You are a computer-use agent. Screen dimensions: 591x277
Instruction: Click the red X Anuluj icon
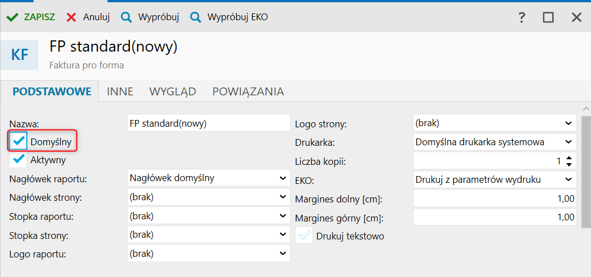pyautogui.click(x=71, y=17)
